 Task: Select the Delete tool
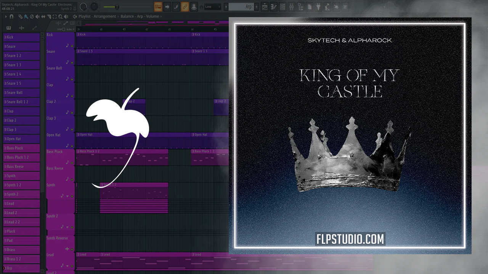(32, 17)
